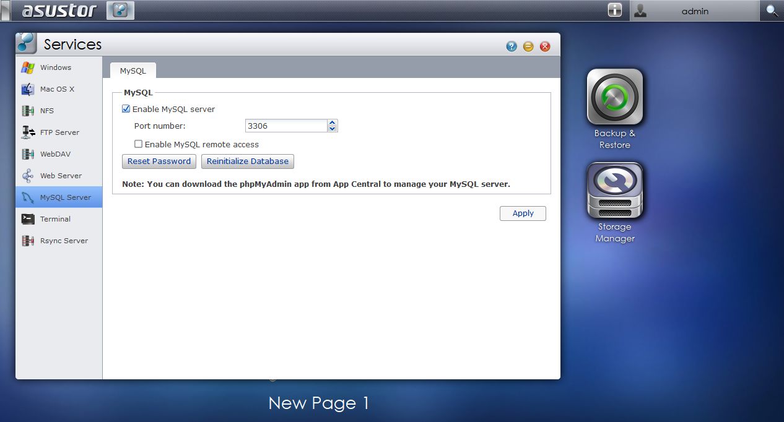Increase port number with up arrow

point(333,123)
